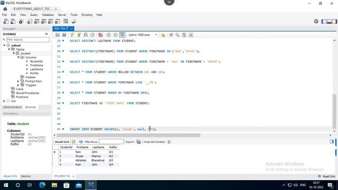Expand the Triggers node
The width and height of the screenshot is (338, 190).
point(18,85)
